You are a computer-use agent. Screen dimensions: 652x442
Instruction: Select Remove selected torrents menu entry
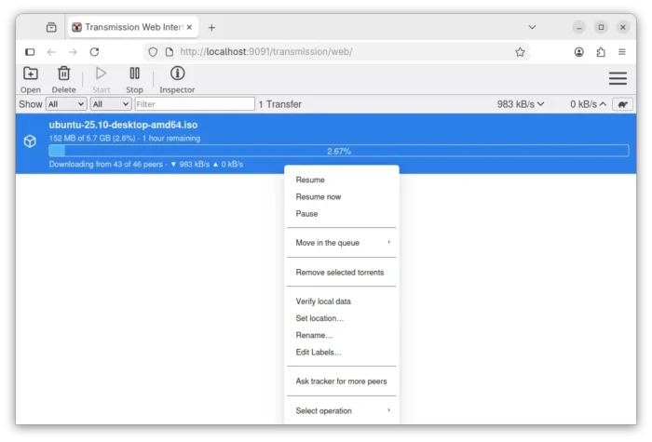click(x=339, y=273)
